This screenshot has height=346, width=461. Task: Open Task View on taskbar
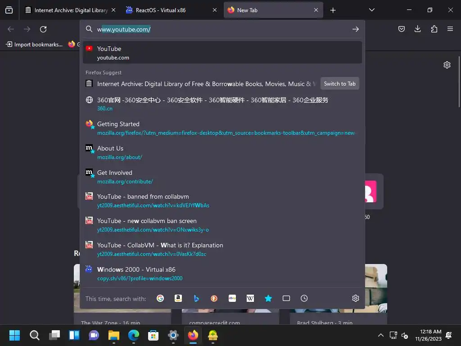(x=54, y=335)
